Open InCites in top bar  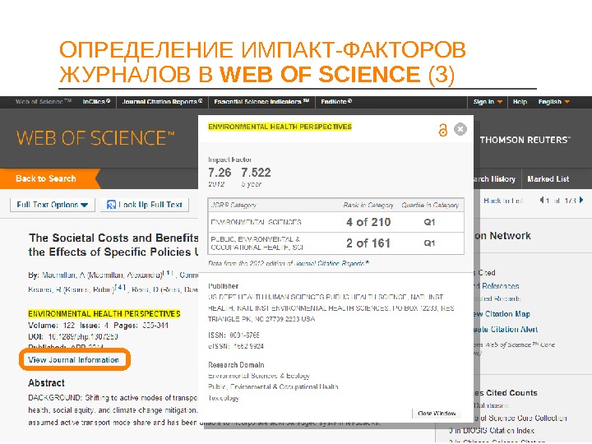click(x=96, y=102)
